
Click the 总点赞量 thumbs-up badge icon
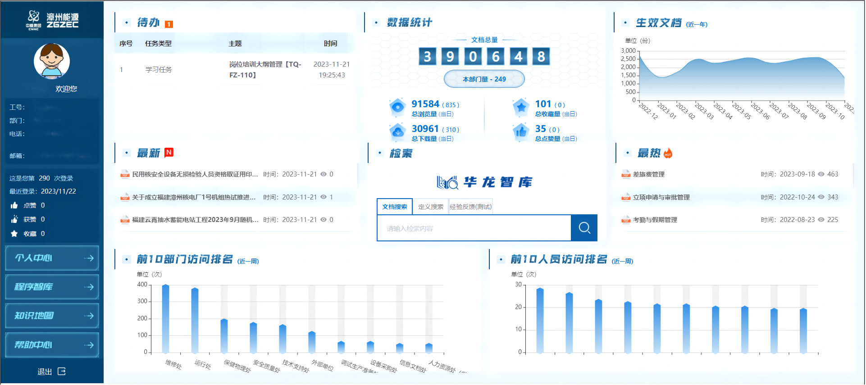click(x=521, y=132)
